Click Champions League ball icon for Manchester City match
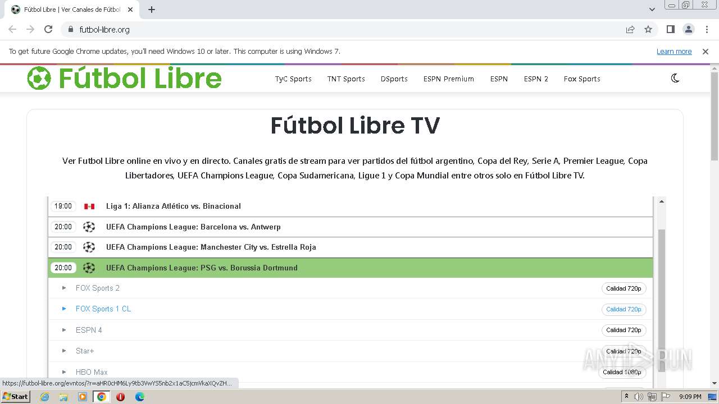 pyautogui.click(x=89, y=247)
